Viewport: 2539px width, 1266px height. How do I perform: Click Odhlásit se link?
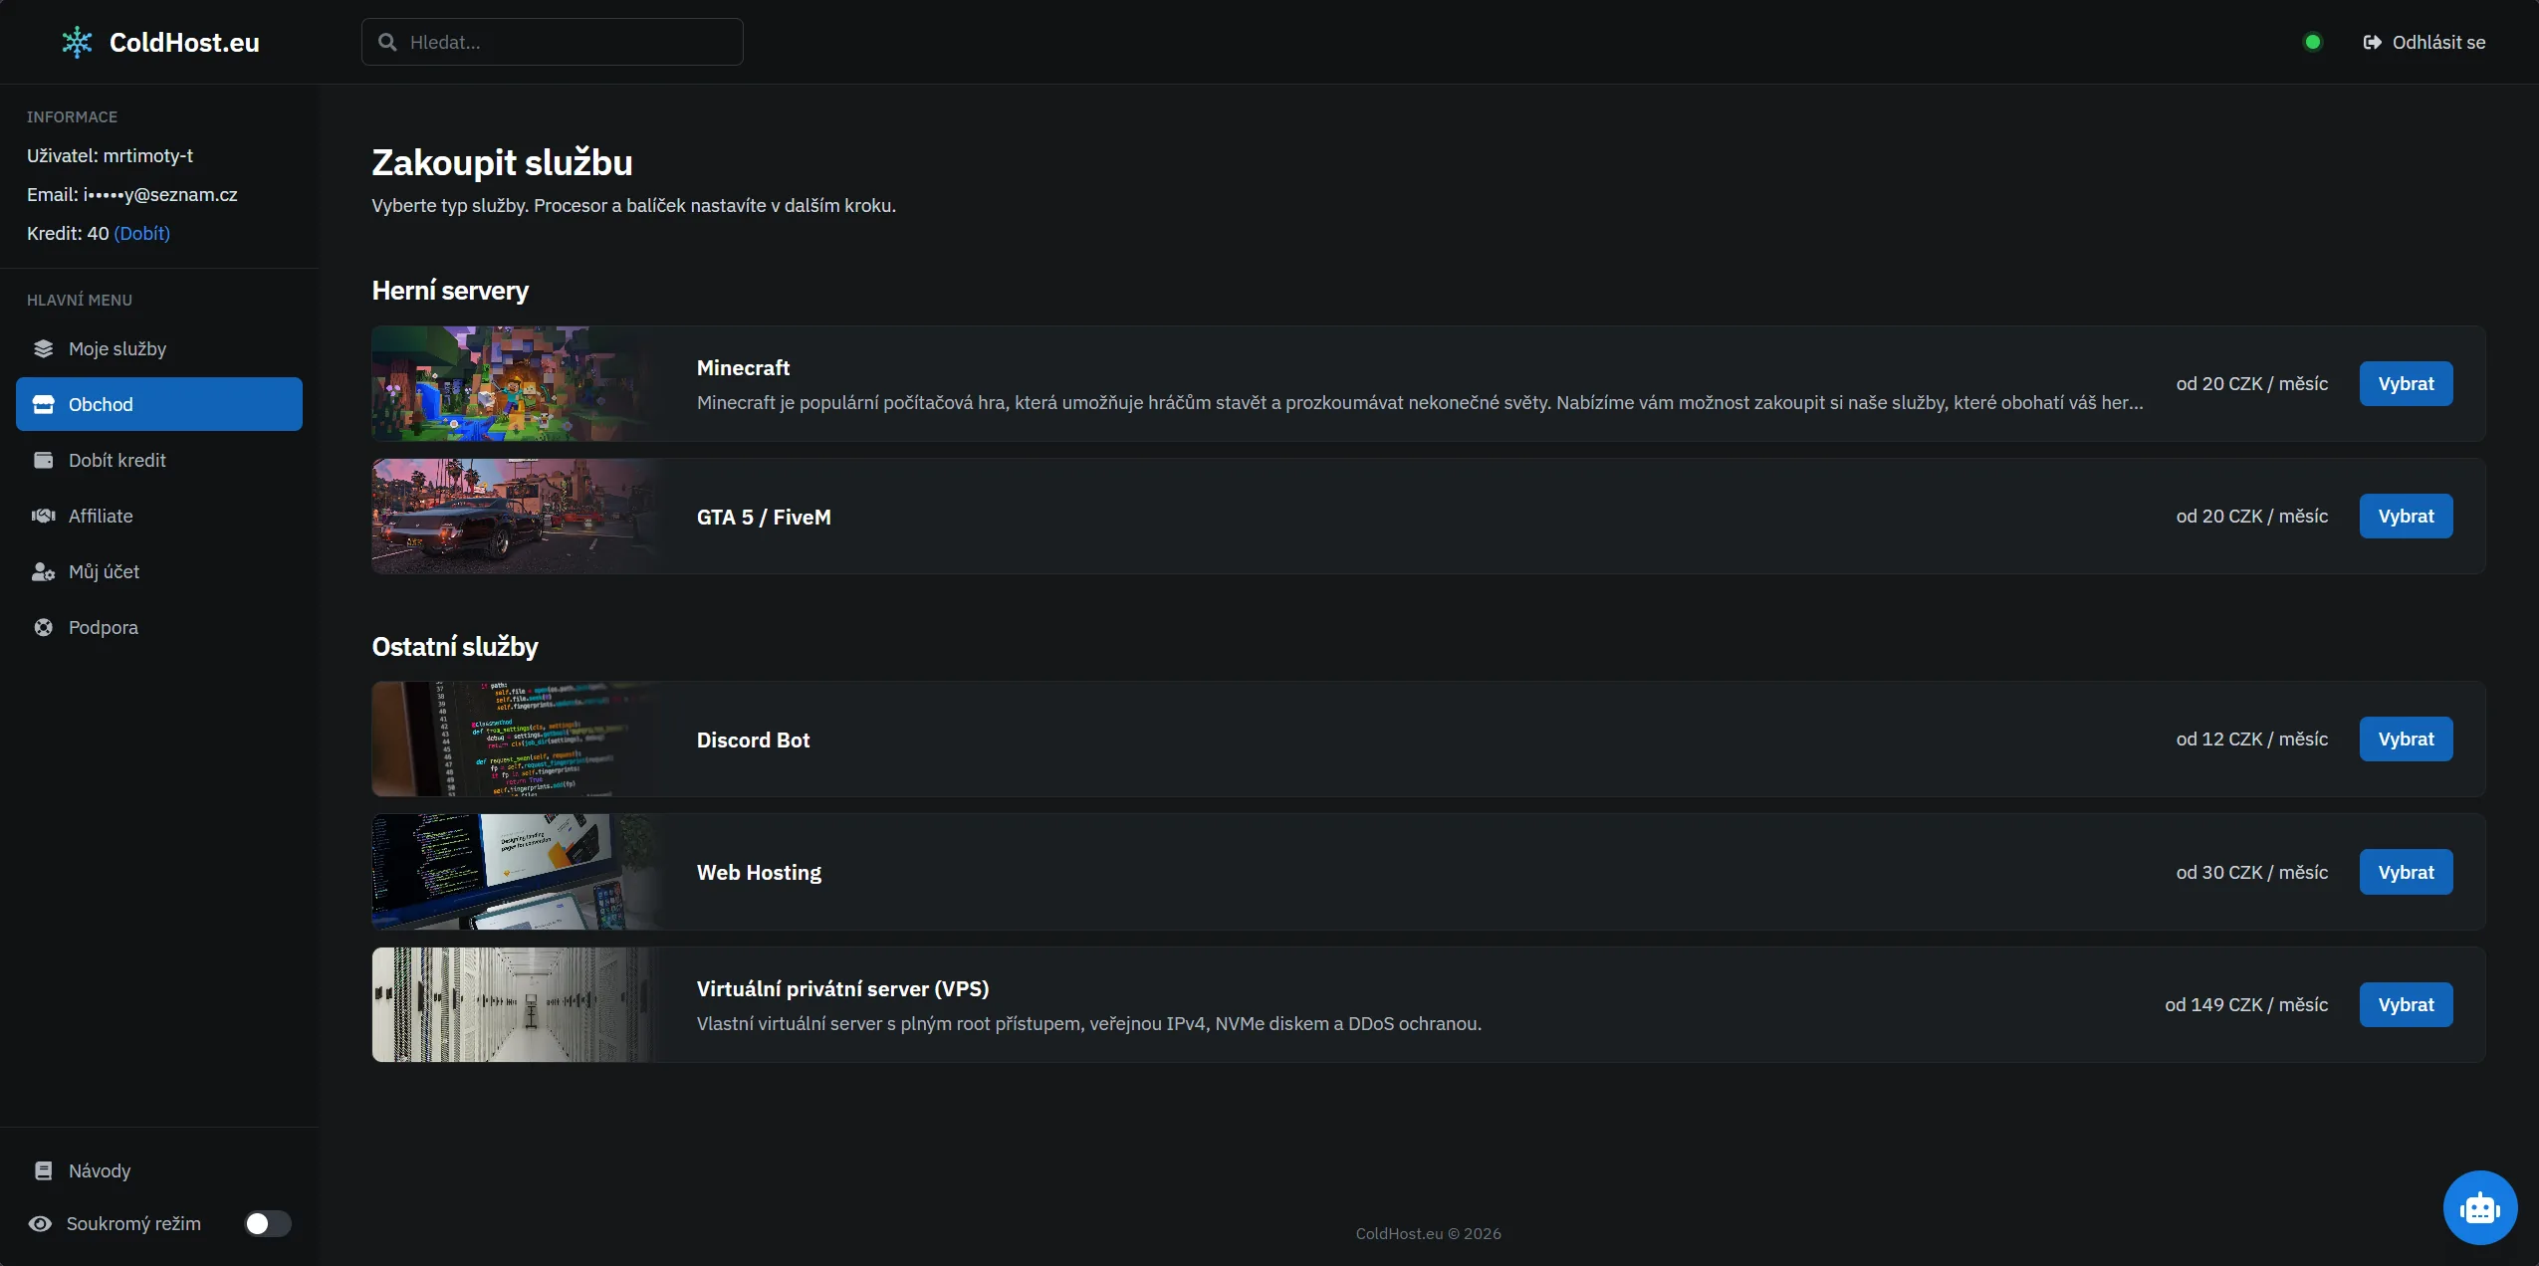[2424, 42]
